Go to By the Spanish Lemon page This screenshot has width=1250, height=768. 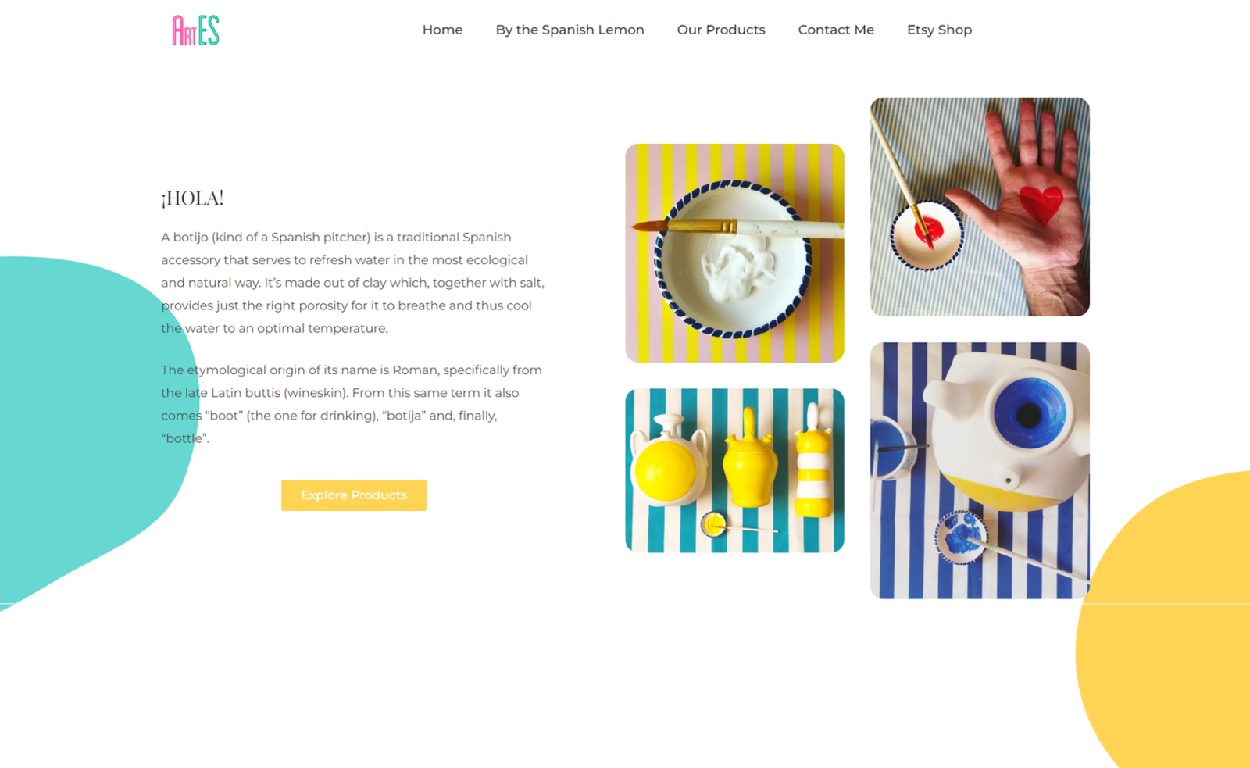(x=570, y=30)
